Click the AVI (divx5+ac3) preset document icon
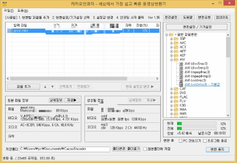This screenshot has height=163, width=237. coord(181,64)
